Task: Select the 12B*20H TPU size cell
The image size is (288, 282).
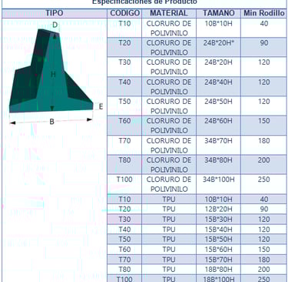Action: pyautogui.click(x=219, y=209)
